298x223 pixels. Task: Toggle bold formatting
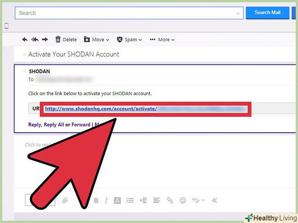[96, 201]
